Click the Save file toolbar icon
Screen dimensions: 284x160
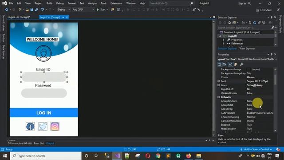[32, 10]
